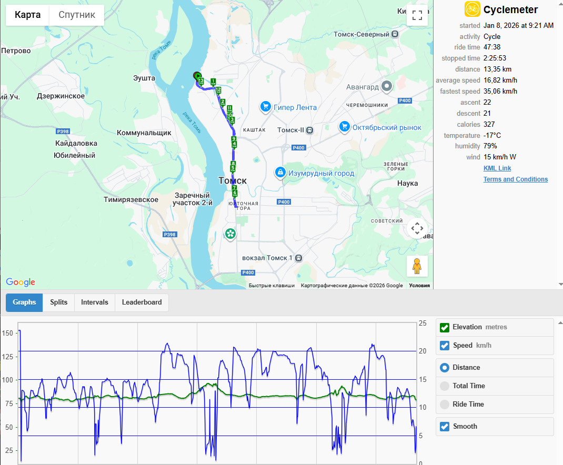563x465 pixels.
Task: Click the graph options scroll-up arrow
Action: [560, 323]
